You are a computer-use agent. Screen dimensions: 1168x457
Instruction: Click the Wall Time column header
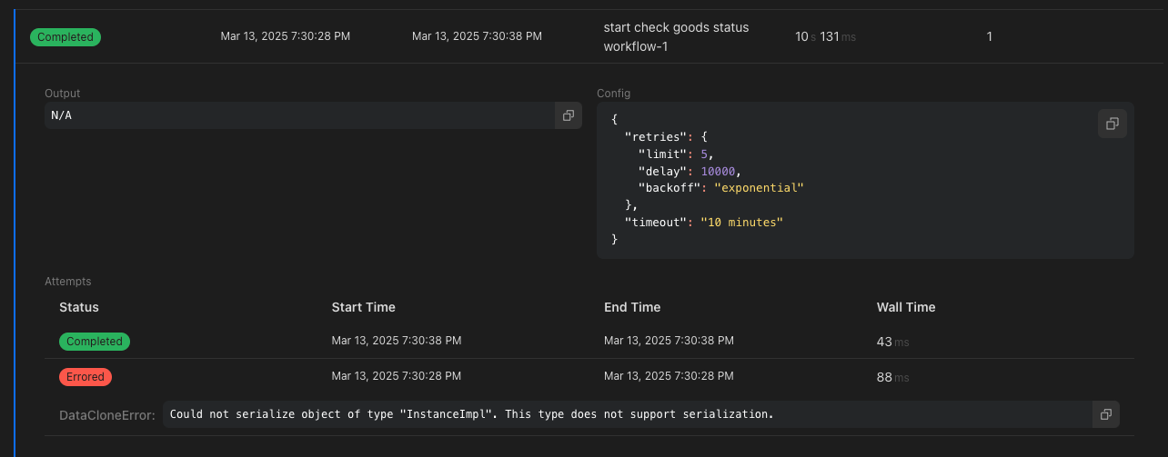pos(905,307)
